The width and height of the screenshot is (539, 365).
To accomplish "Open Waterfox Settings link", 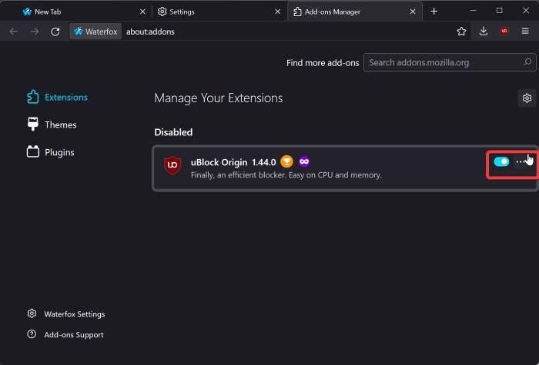I will coord(65,314).
